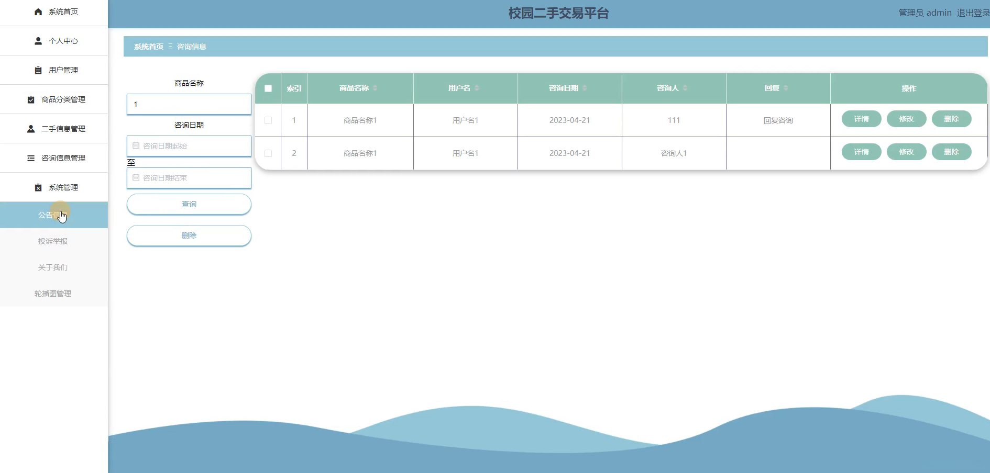
Task: Toggle the select-all checkbox in table header
Action: click(268, 88)
